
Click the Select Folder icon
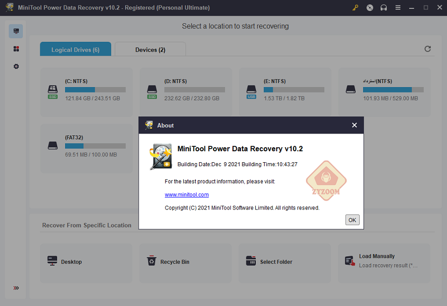pyautogui.click(x=251, y=261)
